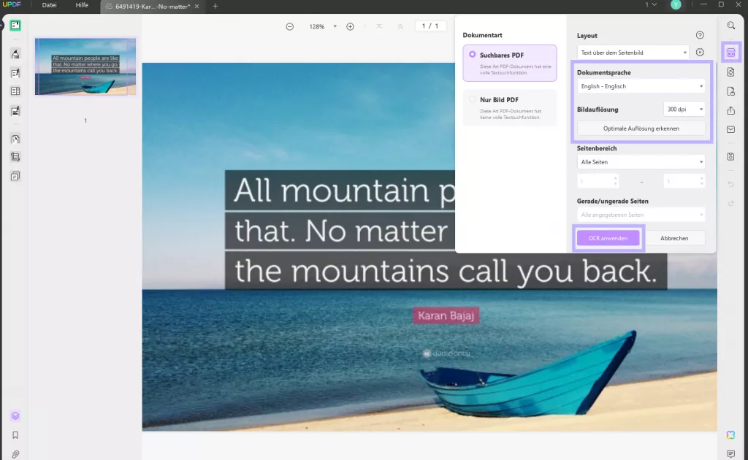The height and width of the screenshot is (460, 748).
Task: Click Abbrechen to cancel OCR
Action: [674, 238]
